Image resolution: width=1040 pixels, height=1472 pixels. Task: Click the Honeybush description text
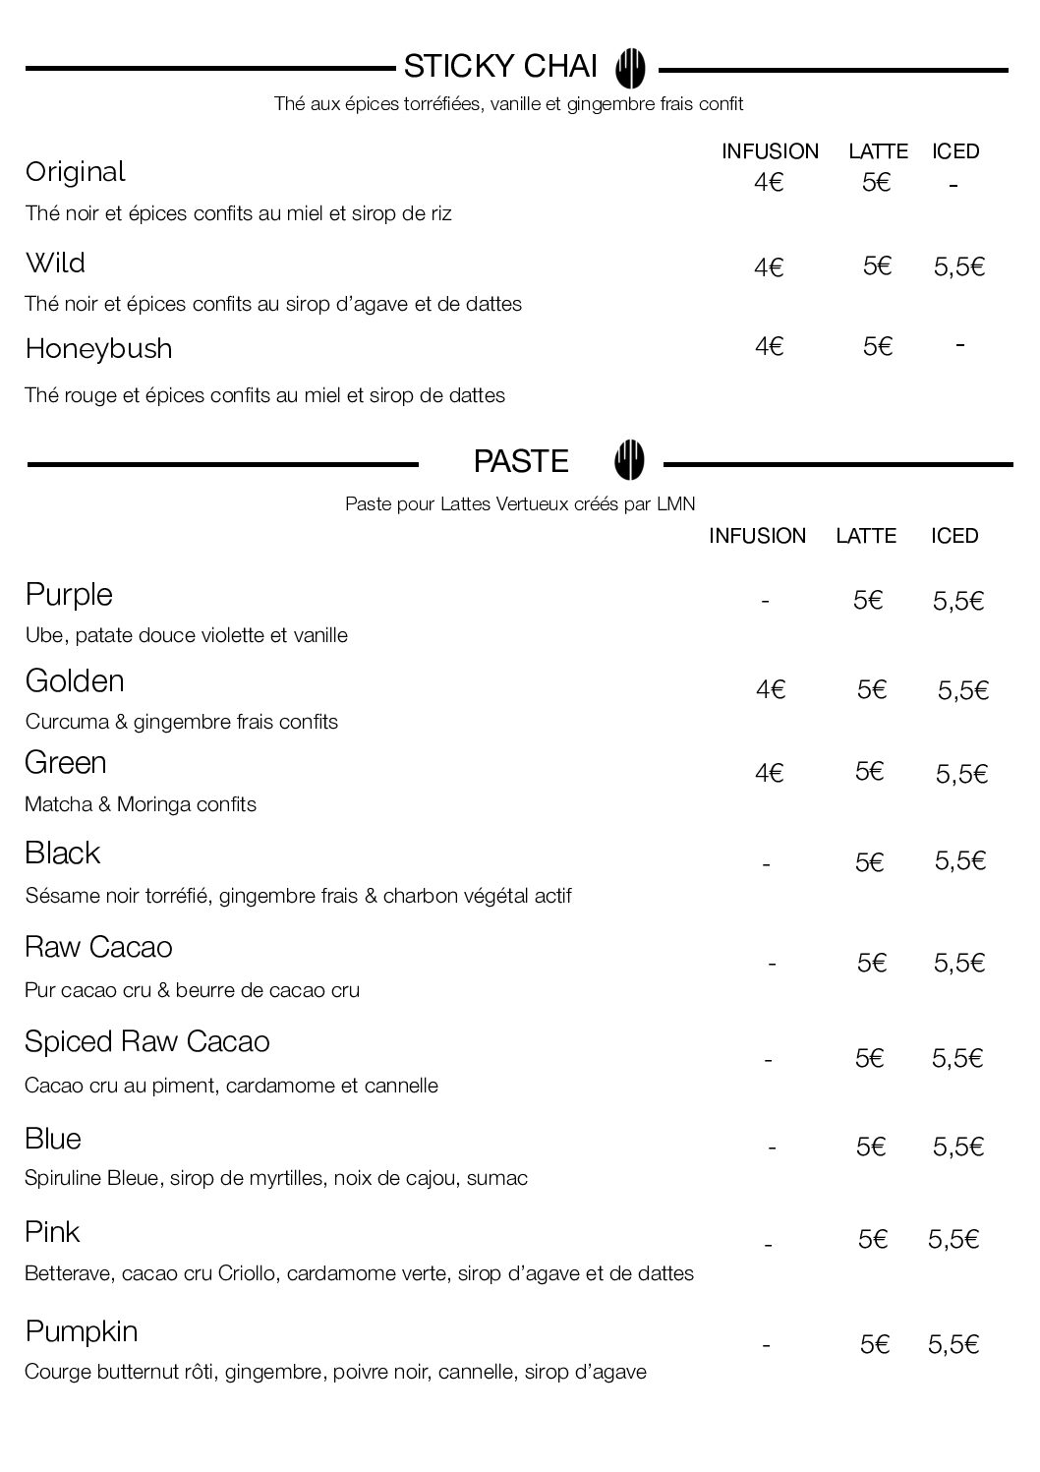tap(264, 396)
